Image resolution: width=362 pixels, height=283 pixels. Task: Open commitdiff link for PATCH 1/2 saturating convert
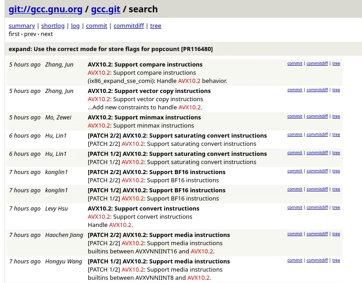317,153
